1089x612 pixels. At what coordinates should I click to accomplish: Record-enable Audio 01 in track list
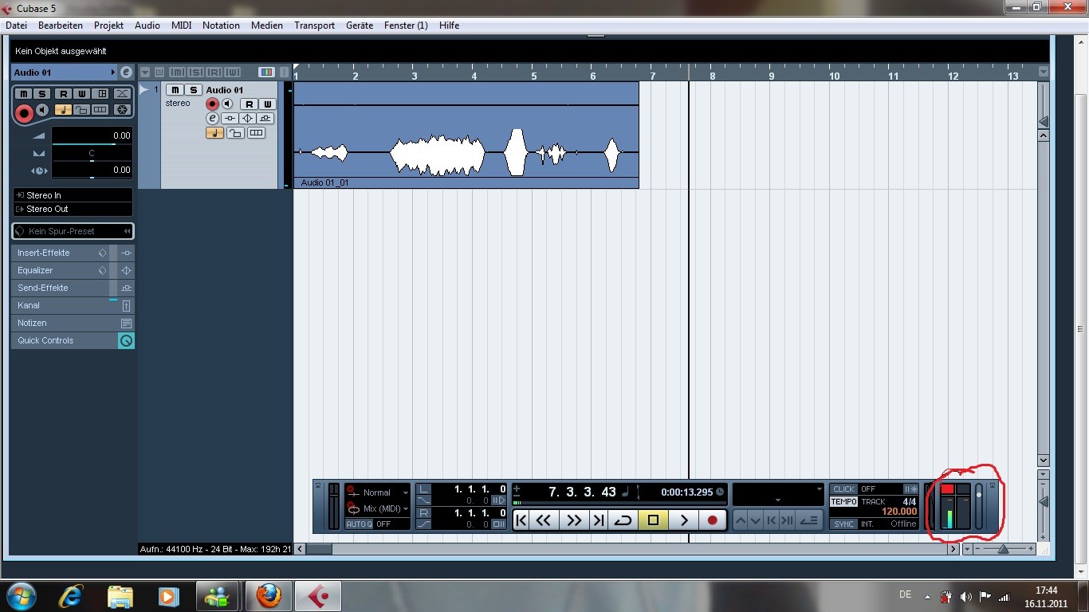[212, 104]
